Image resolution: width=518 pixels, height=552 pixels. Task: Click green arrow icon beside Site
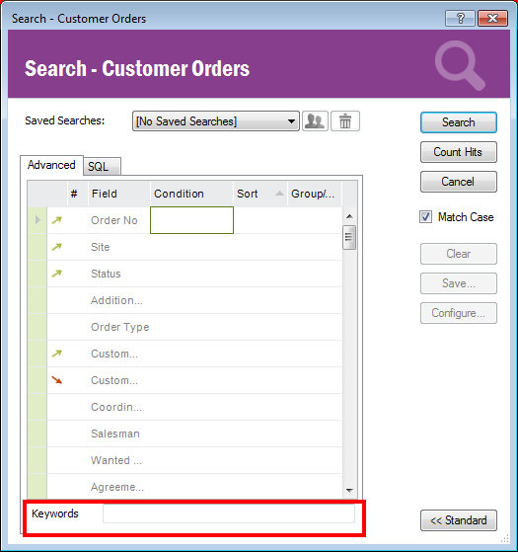point(56,247)
